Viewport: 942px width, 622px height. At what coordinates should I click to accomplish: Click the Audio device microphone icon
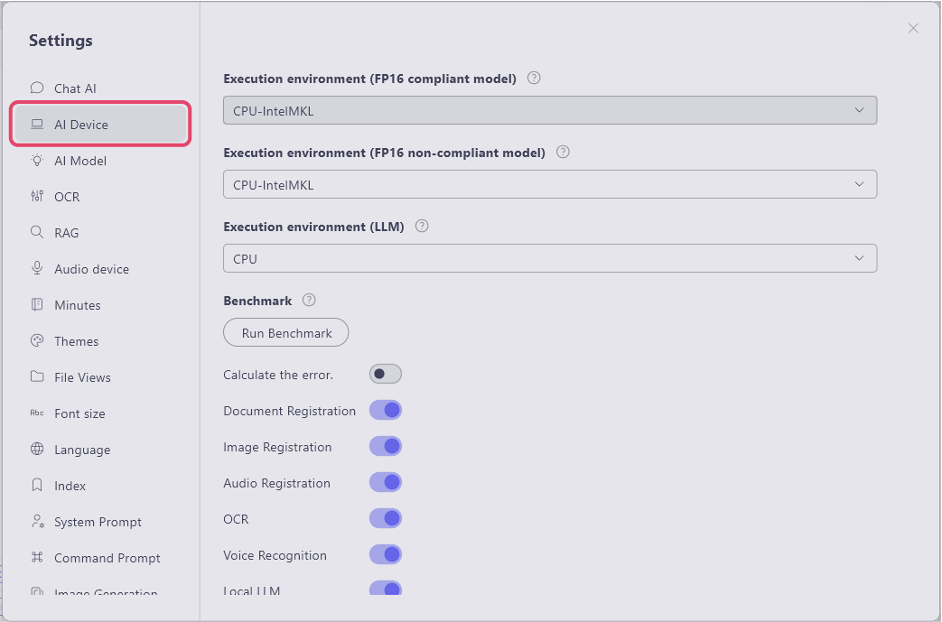click(37, 269)
